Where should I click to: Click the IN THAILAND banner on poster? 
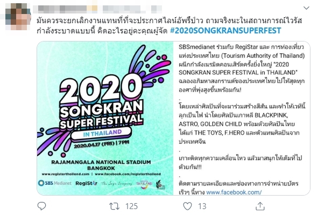(x=102, y=134)
